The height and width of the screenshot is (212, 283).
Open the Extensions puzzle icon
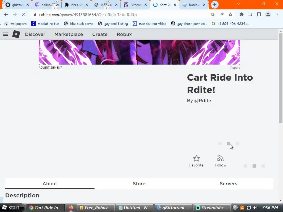point(242,15)
